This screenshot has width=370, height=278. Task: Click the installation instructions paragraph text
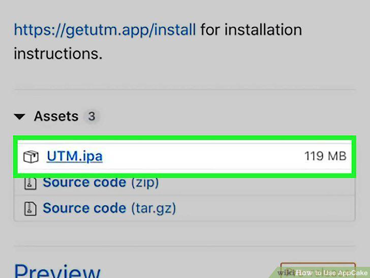[158, 42]
